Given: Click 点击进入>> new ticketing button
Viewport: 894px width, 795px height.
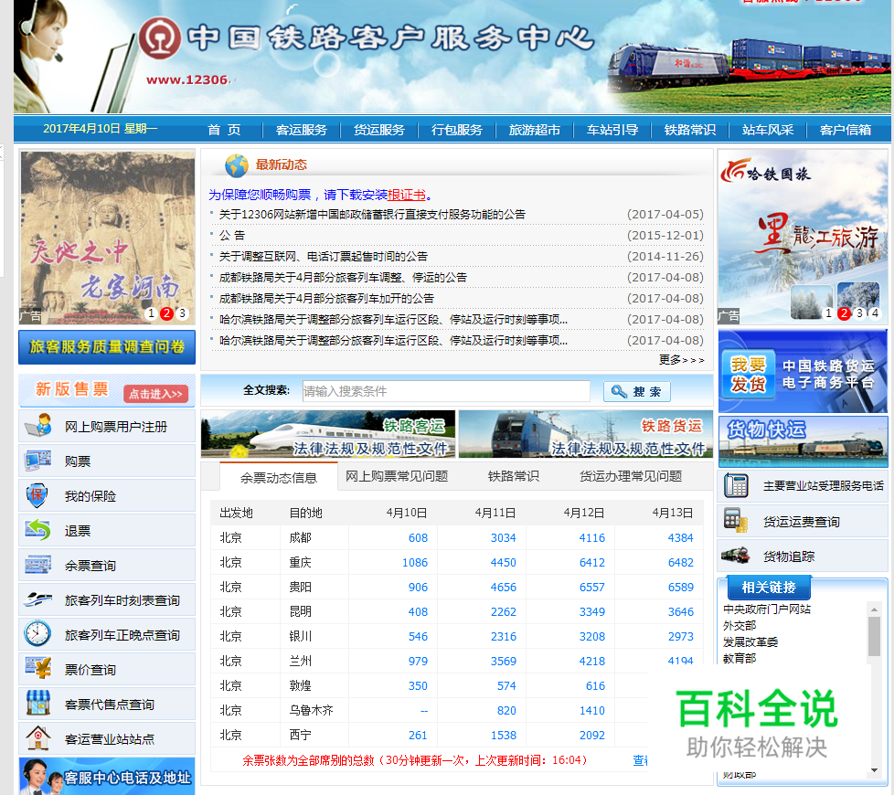Looking at the screenshot, I should tap(155, 393).
